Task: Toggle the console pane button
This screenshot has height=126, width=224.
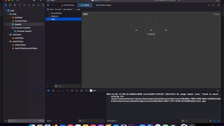Action: click(x=218, y=121)
